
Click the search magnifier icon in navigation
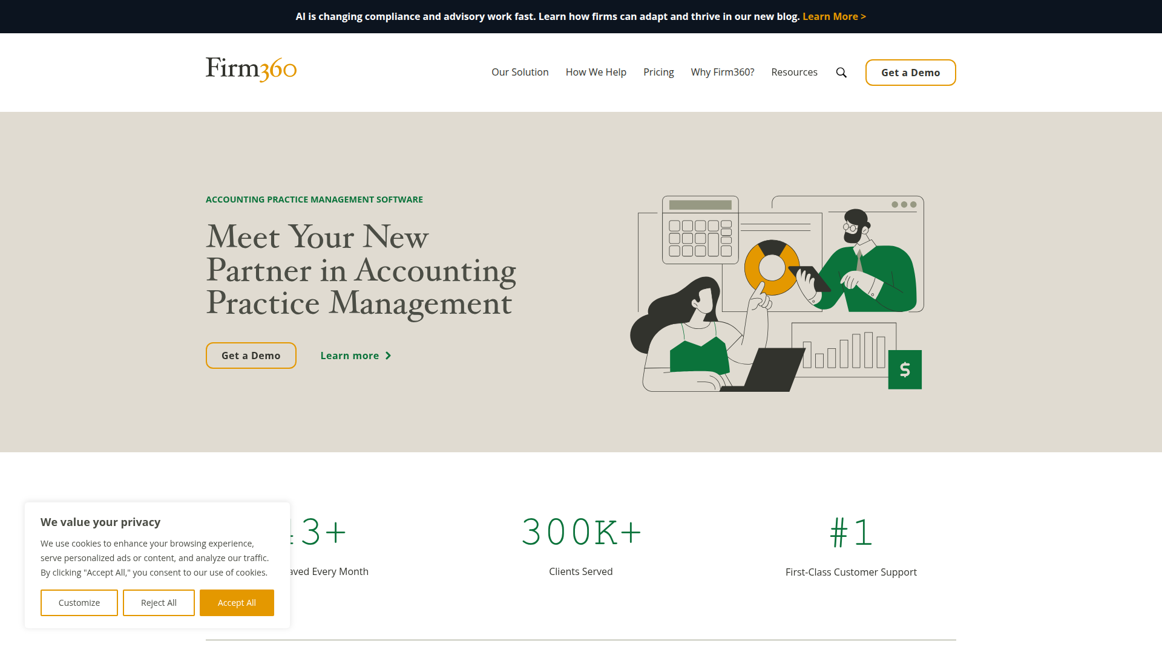pos(841,73)
